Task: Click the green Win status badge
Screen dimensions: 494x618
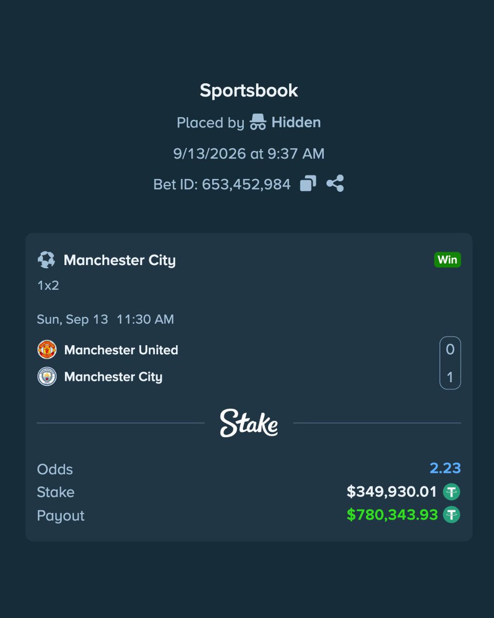Action: pyautogui.click(x=447, y=260)
